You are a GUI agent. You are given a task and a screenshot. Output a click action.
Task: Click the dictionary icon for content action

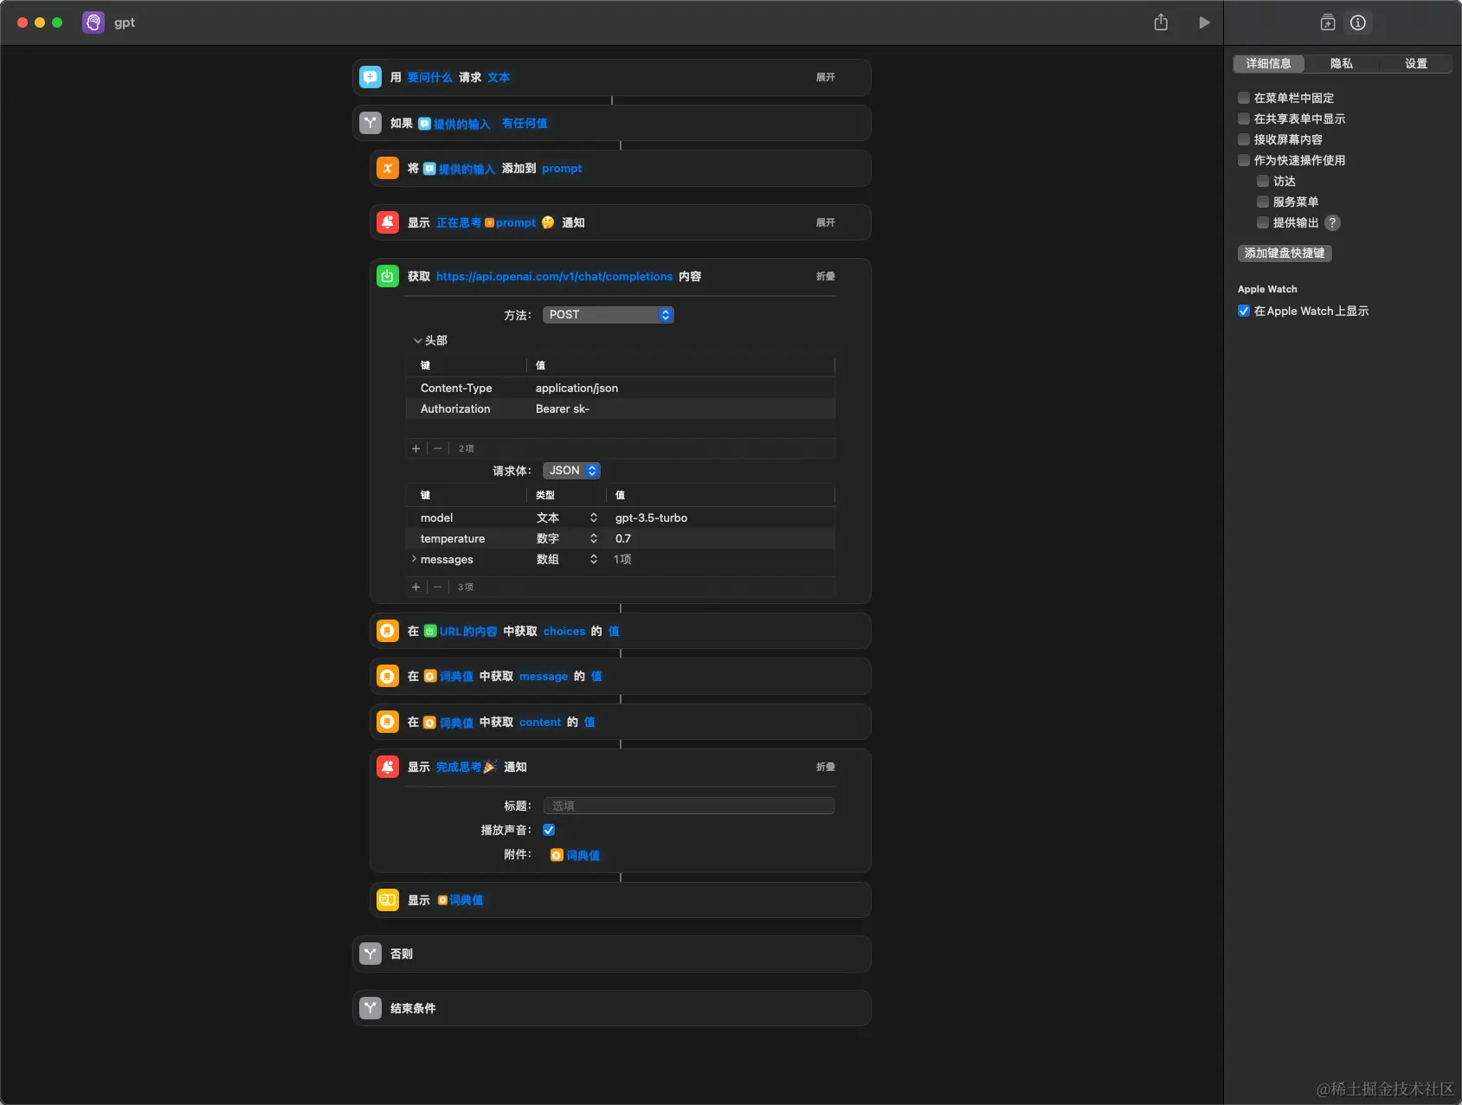click(x=388, y=722)
